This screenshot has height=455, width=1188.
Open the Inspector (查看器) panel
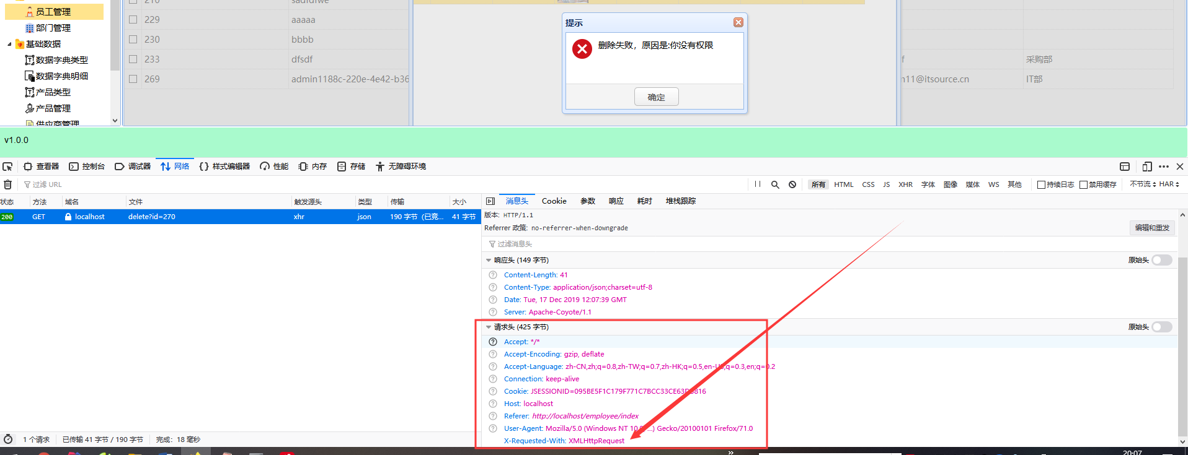[42, 167]
